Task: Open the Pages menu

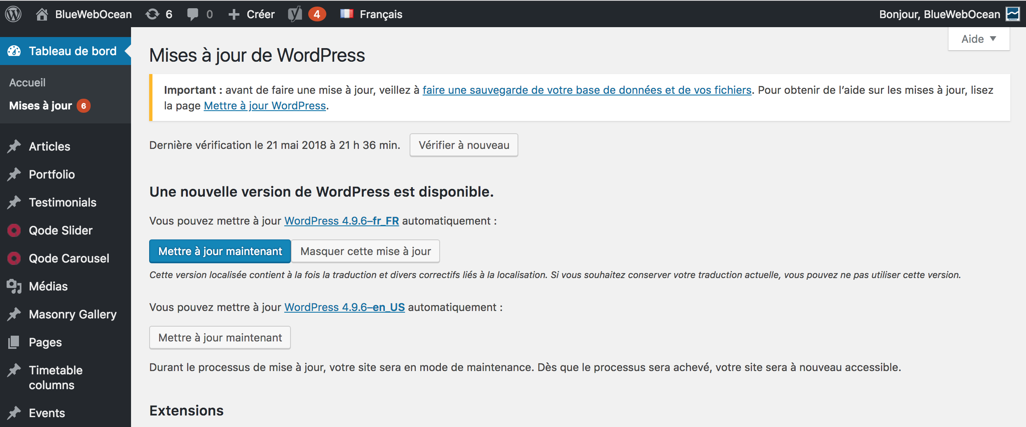Action: 45,342
